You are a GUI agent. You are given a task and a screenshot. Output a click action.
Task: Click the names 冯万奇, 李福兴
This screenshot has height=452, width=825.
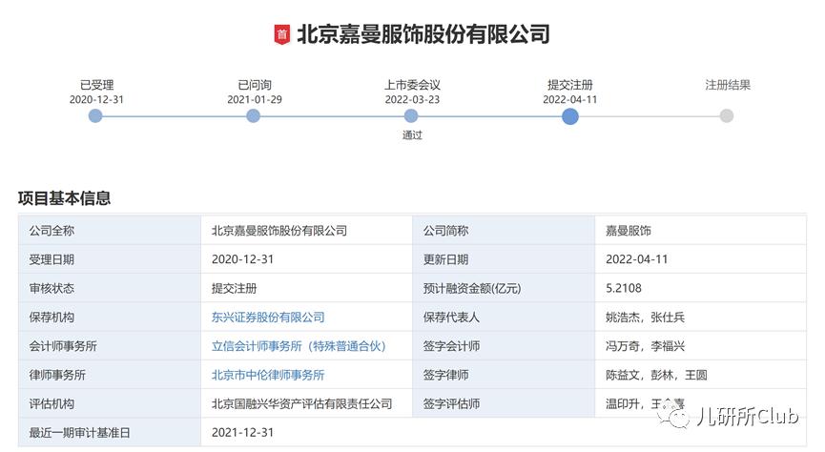(x=645, y=346)
